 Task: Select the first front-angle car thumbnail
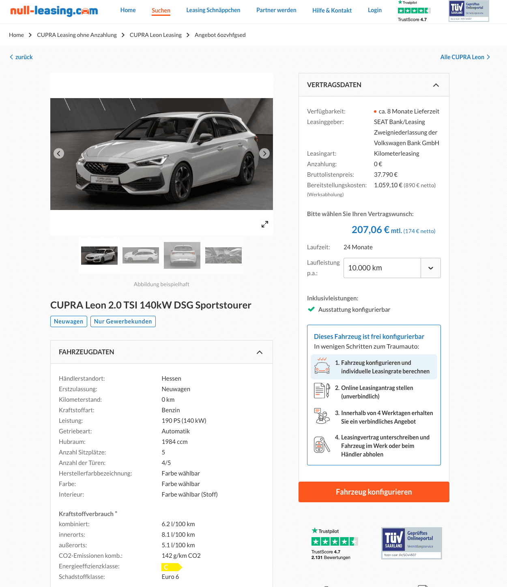(x=99, y=255)
